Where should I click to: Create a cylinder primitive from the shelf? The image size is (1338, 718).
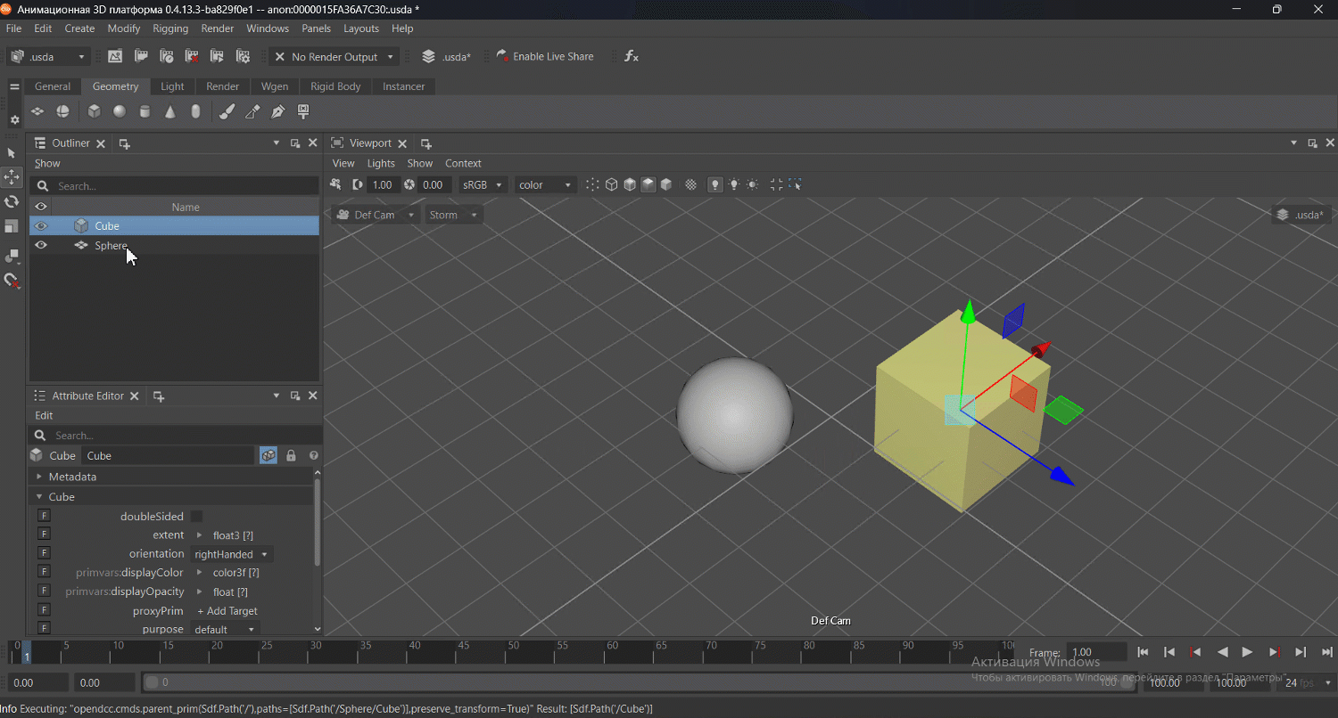click(x=145, y=111)
